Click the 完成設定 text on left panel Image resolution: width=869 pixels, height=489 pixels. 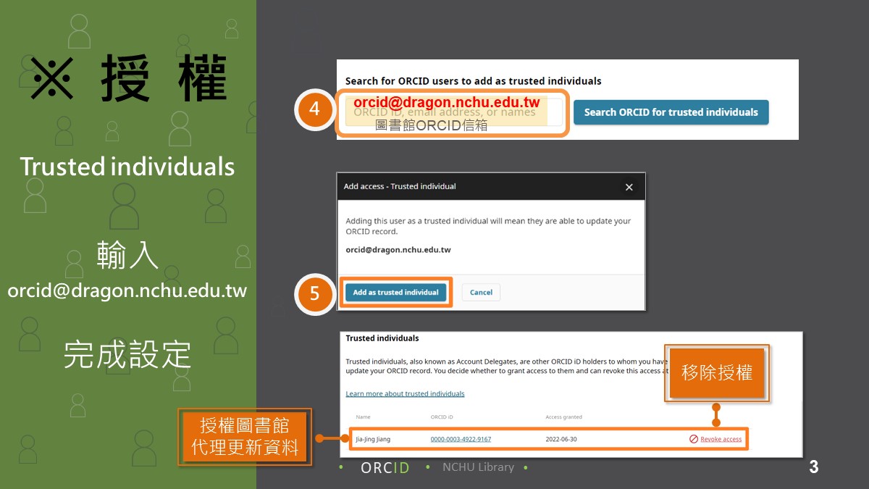127,354
